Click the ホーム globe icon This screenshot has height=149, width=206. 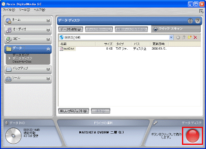pos(9,21)
